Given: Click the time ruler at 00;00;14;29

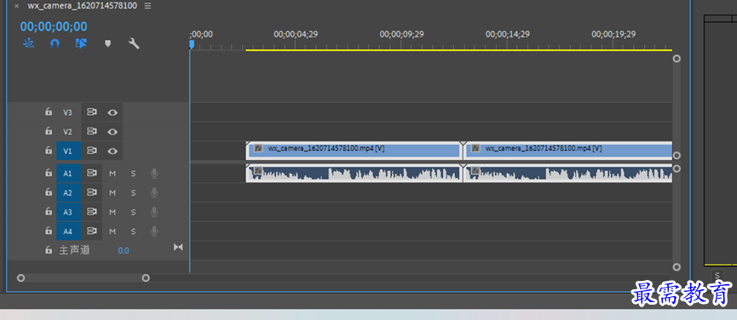Looking at the screenshot, I should point(507,34).
